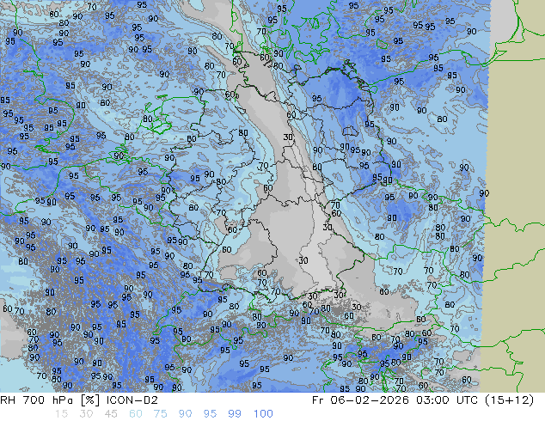545x421 pixels.
Task: Select the 99 value in the color legend
Action: pyautogui.click(x=235, y=414)
